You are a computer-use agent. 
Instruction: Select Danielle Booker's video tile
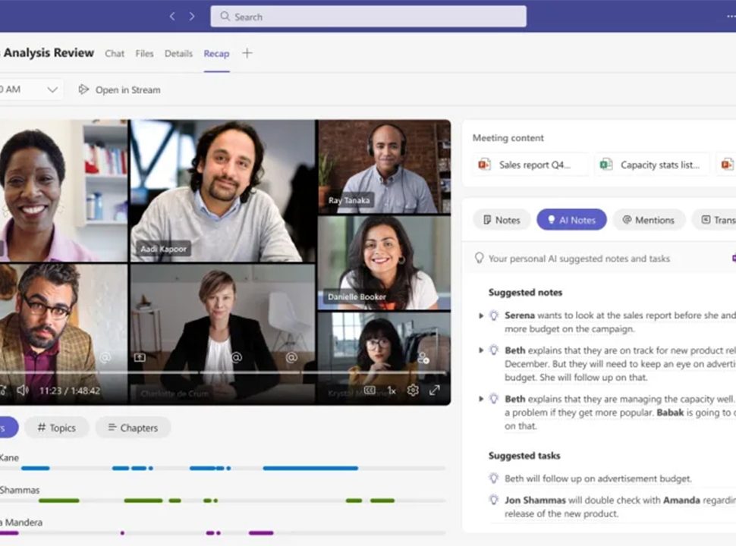pyautogui.click(x=384, y=262)
